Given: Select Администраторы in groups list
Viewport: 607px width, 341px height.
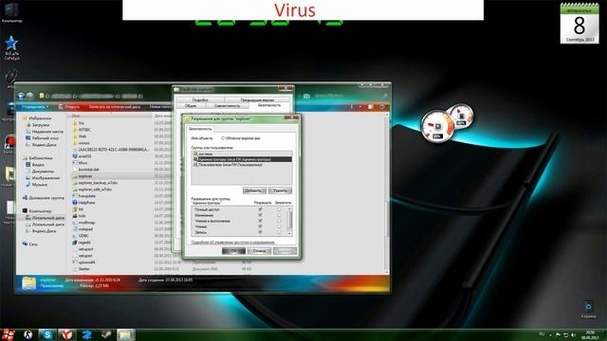Looking at the screenshot, I should (x=242, y=159).
